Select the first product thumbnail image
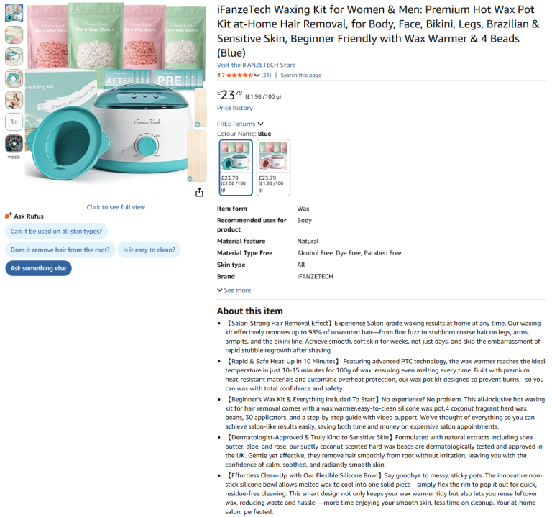The image size is (552, 517). pos(14,13)
